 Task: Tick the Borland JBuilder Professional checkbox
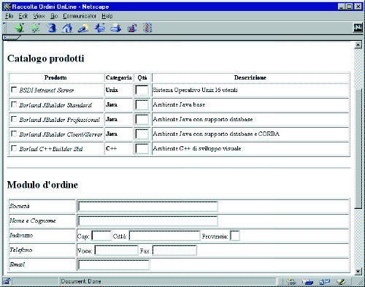click(x=14, y=119)
